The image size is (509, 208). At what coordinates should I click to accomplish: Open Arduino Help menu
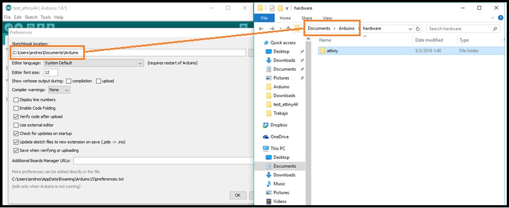[59, 17]
